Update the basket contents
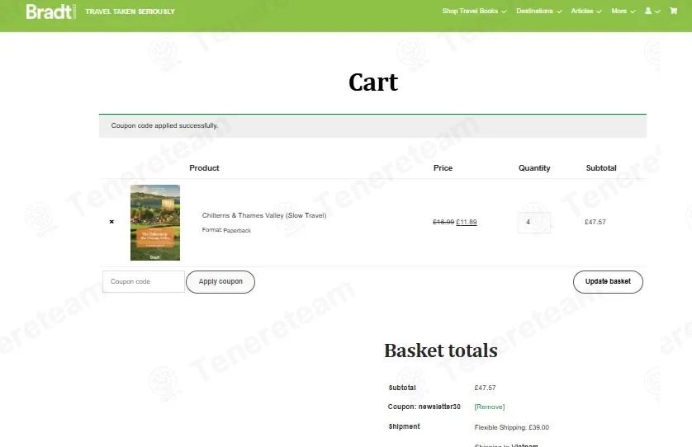This screenshot has width=692, height=447. click(x=608, y=282)
